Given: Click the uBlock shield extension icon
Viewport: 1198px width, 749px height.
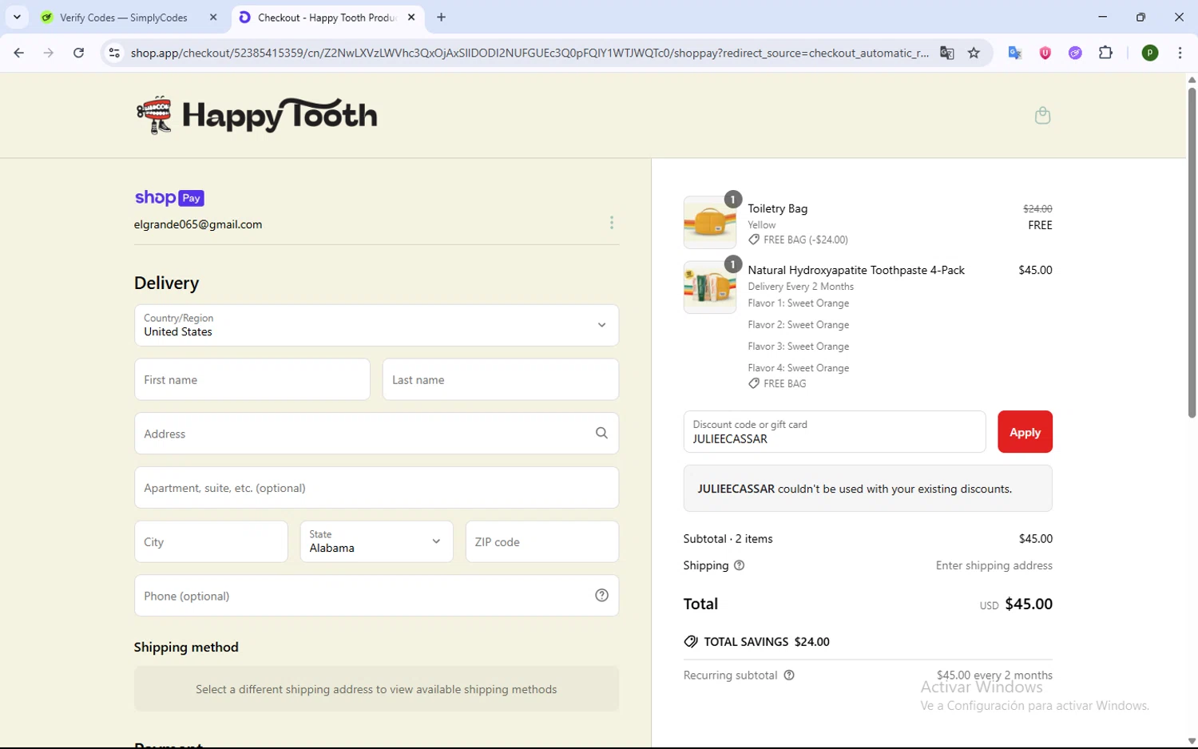Looking at the screenshot, I should (x=1045, y=53).
